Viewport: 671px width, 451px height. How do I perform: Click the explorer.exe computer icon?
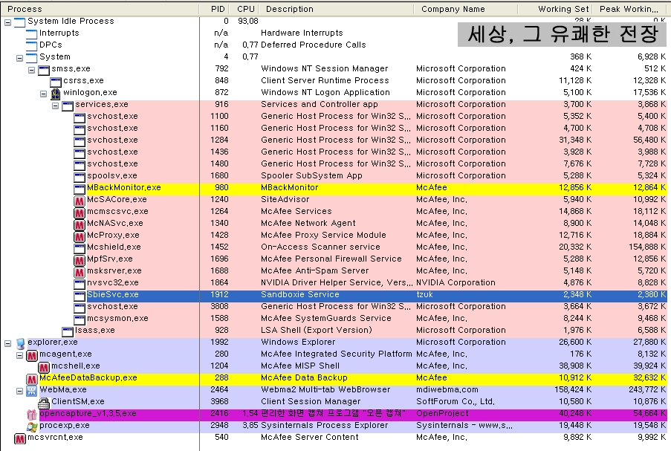(20, 343)
